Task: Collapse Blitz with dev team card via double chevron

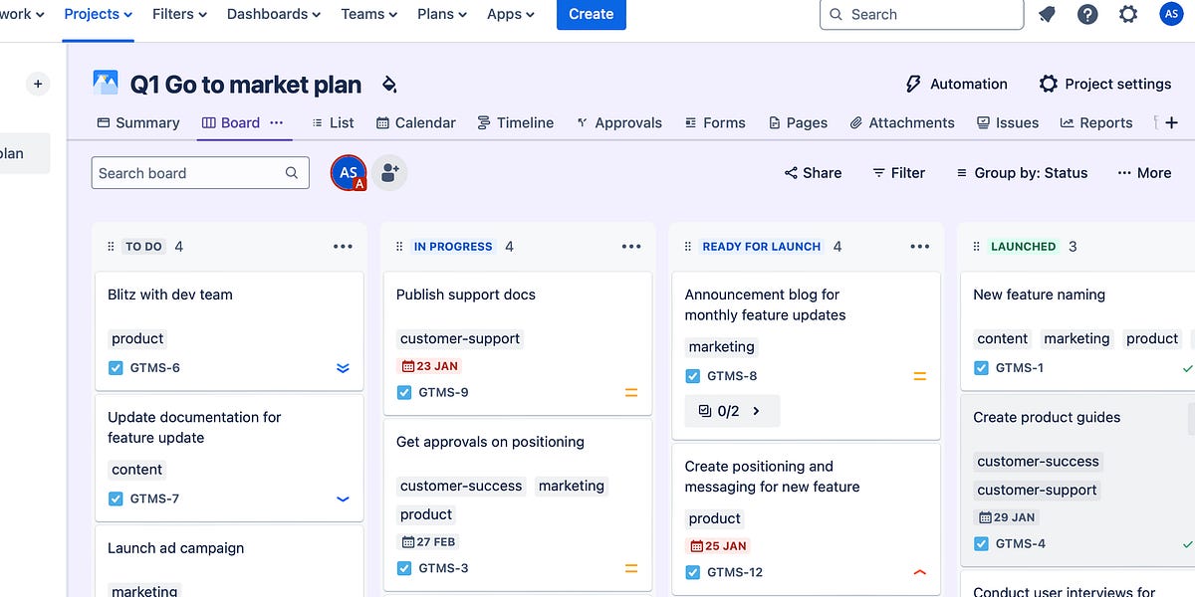Action: [343, 367]
